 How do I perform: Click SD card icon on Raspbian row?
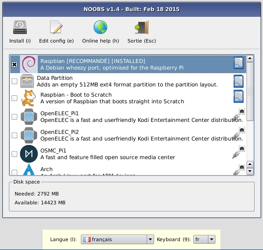pos(238,63)
